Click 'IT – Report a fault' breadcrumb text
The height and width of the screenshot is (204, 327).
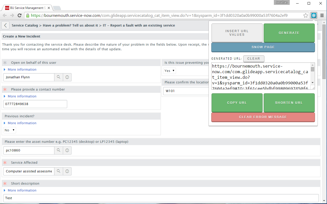139,25
